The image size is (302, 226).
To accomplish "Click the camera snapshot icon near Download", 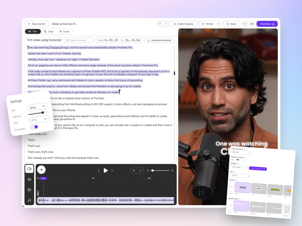I will pos(252,24).
